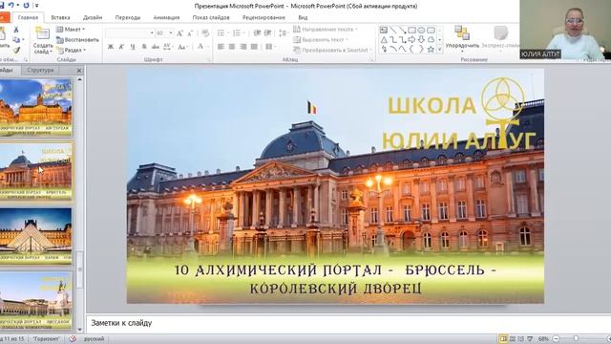Toggle italic formatting (К)

(x=121, y=47)
